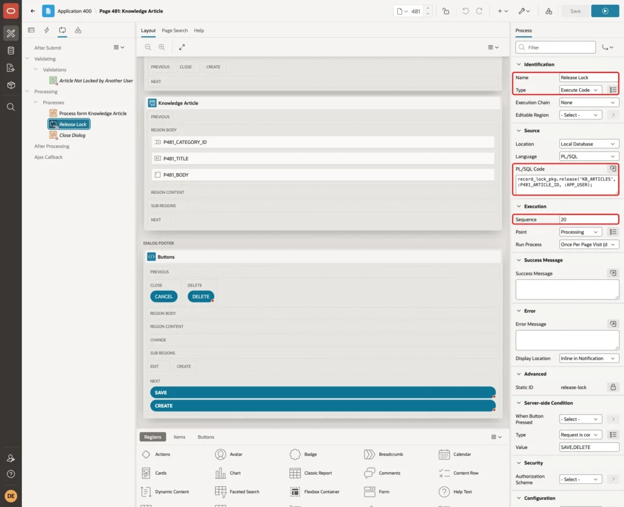Open Success Message editor popup icon
Image resolution: width=624 pixels, height=507 pixels.
[x=613, y=273]
